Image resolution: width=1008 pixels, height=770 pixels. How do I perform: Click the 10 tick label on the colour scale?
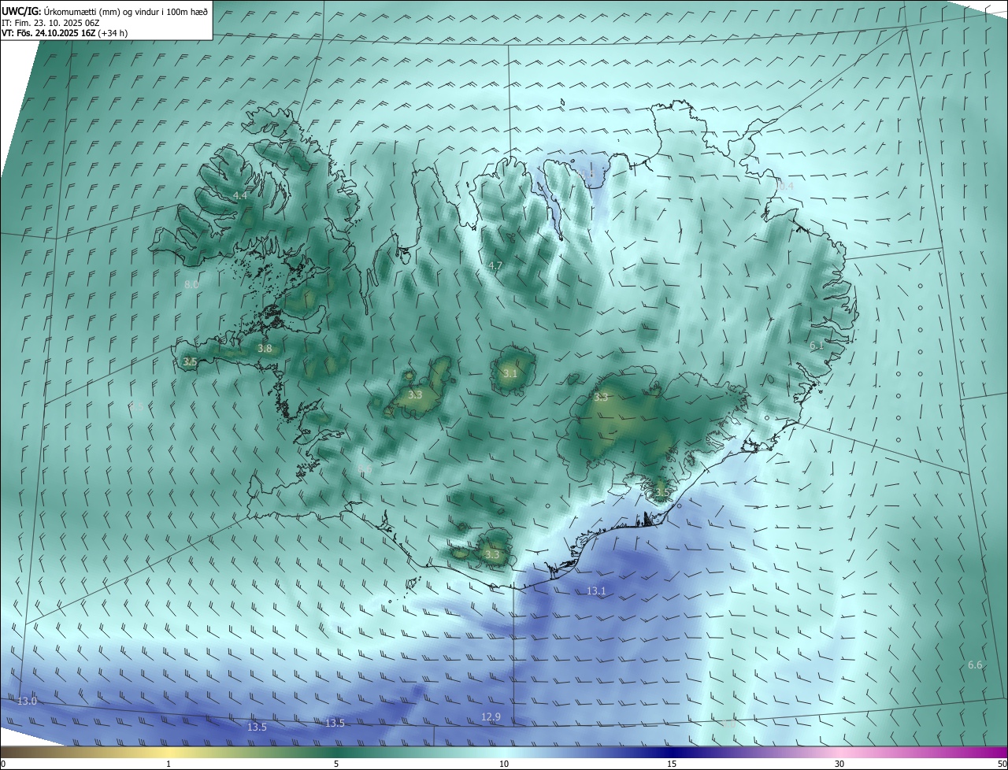[x=504, y=764]
